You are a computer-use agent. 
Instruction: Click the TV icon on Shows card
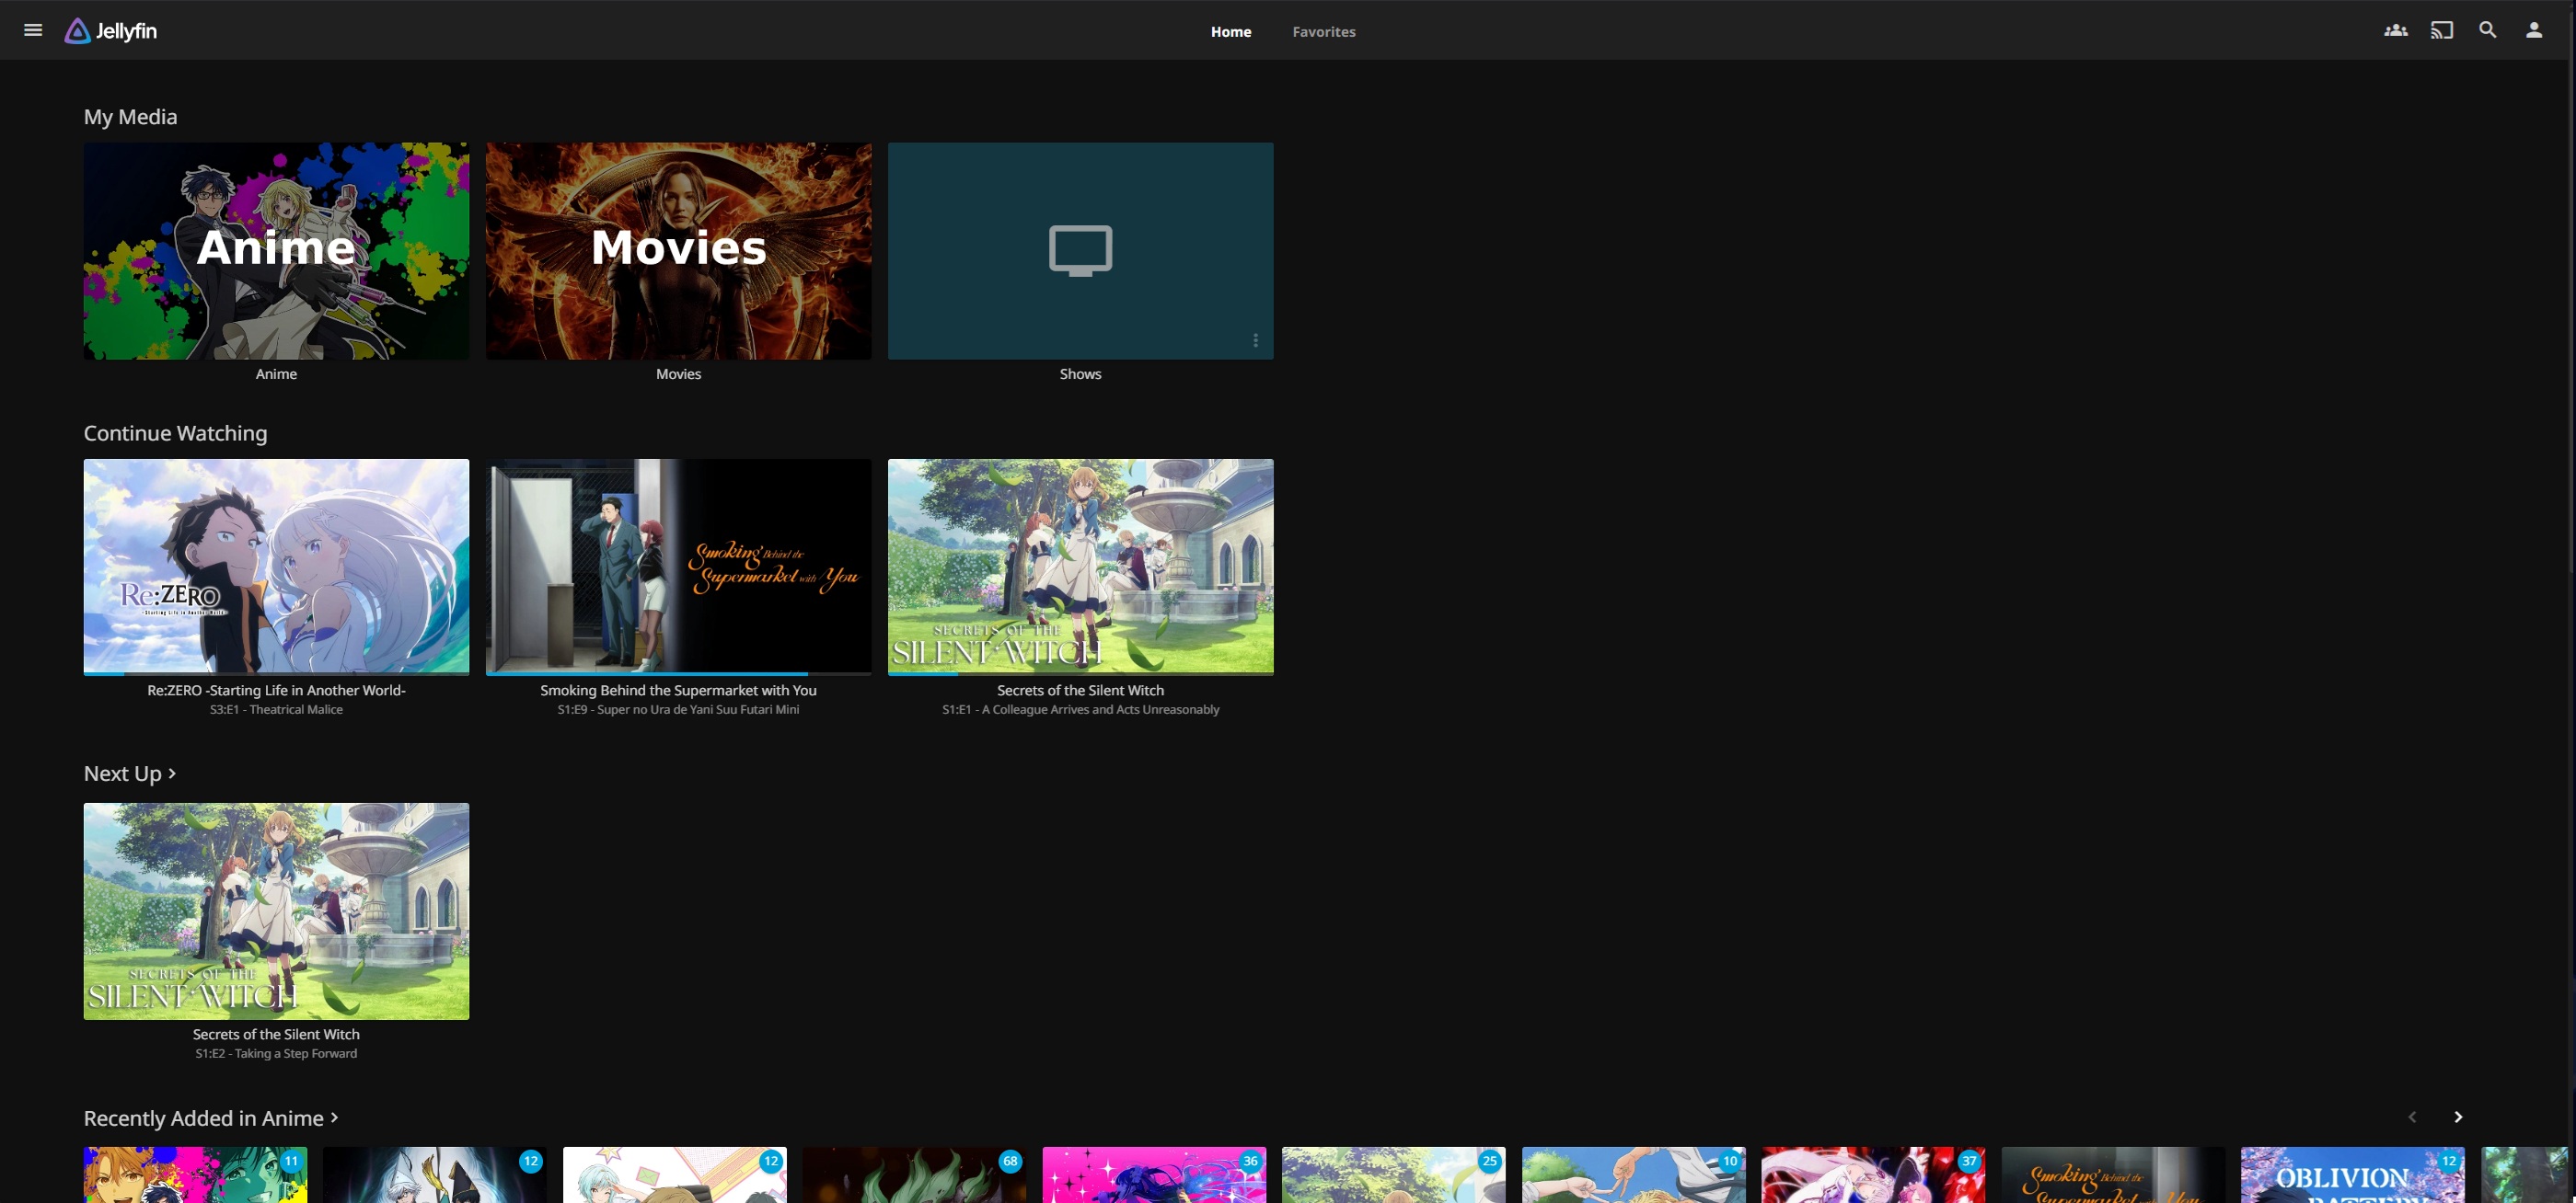coord(1080,250)
